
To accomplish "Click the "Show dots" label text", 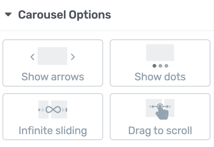I will pyautogui.click(x=160, y=77).
